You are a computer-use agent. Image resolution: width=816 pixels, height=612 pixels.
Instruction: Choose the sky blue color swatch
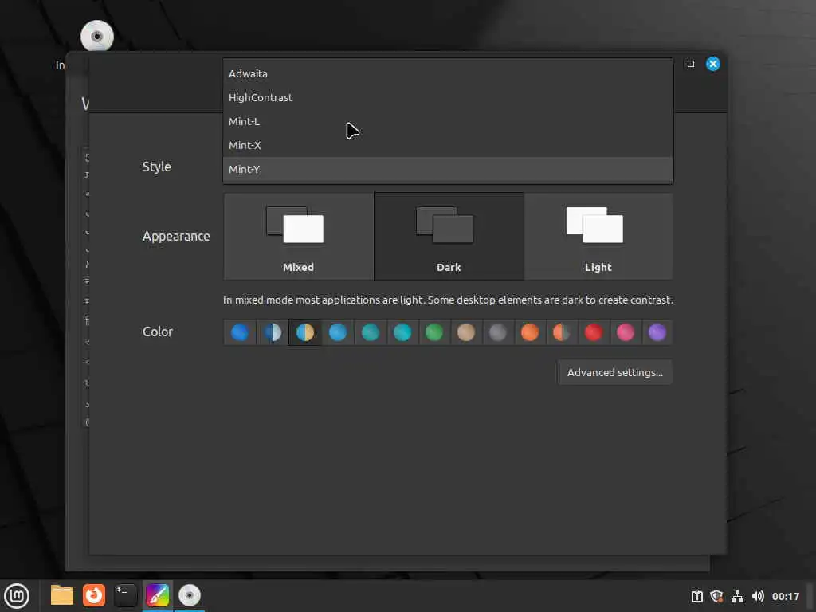[338, 332]
